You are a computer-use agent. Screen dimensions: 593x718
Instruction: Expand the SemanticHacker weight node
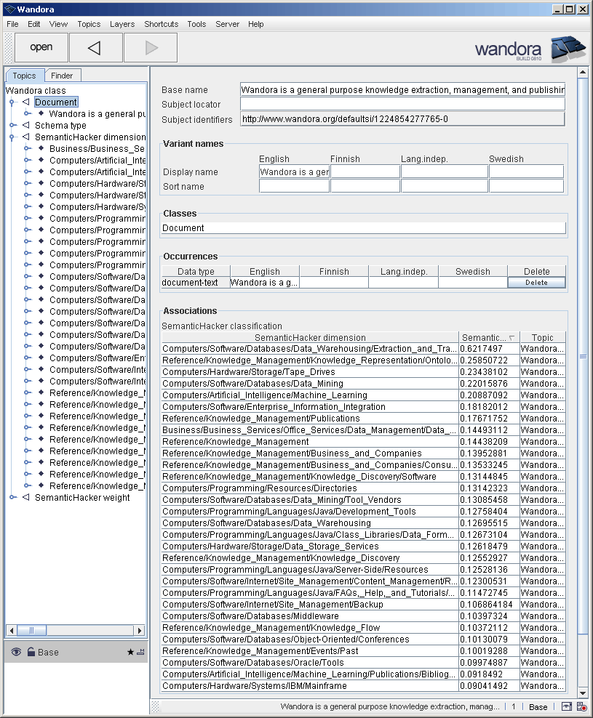pyautogui.click(x=12, y=496)
